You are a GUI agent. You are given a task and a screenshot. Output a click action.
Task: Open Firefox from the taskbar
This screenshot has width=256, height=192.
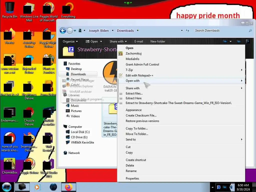[x=68, y=187]
